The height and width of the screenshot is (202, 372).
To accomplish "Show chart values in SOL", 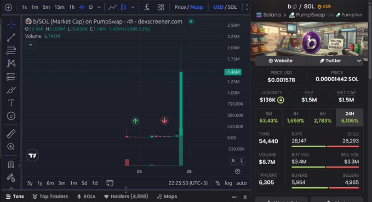I will pos(232,7).
